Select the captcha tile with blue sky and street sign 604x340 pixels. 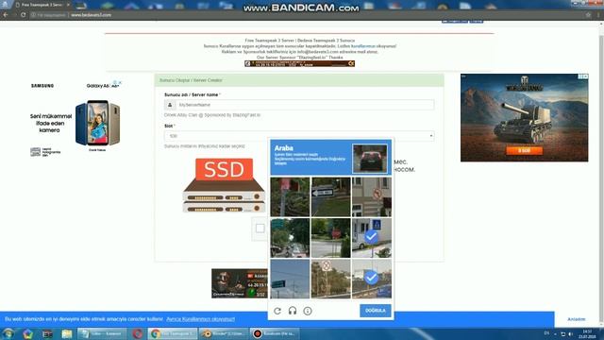click(290, 279)
